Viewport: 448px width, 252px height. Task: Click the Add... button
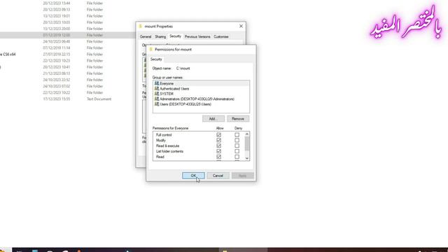[213, 118]
